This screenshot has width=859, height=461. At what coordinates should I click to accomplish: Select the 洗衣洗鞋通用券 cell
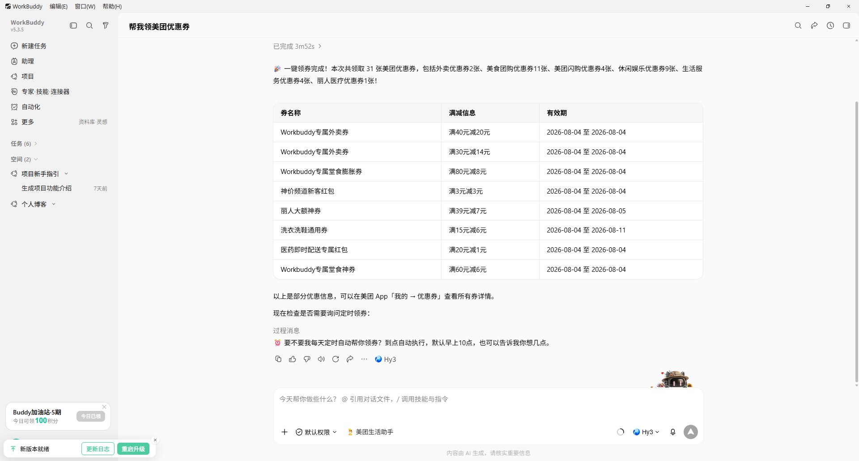tap(357, 230)
